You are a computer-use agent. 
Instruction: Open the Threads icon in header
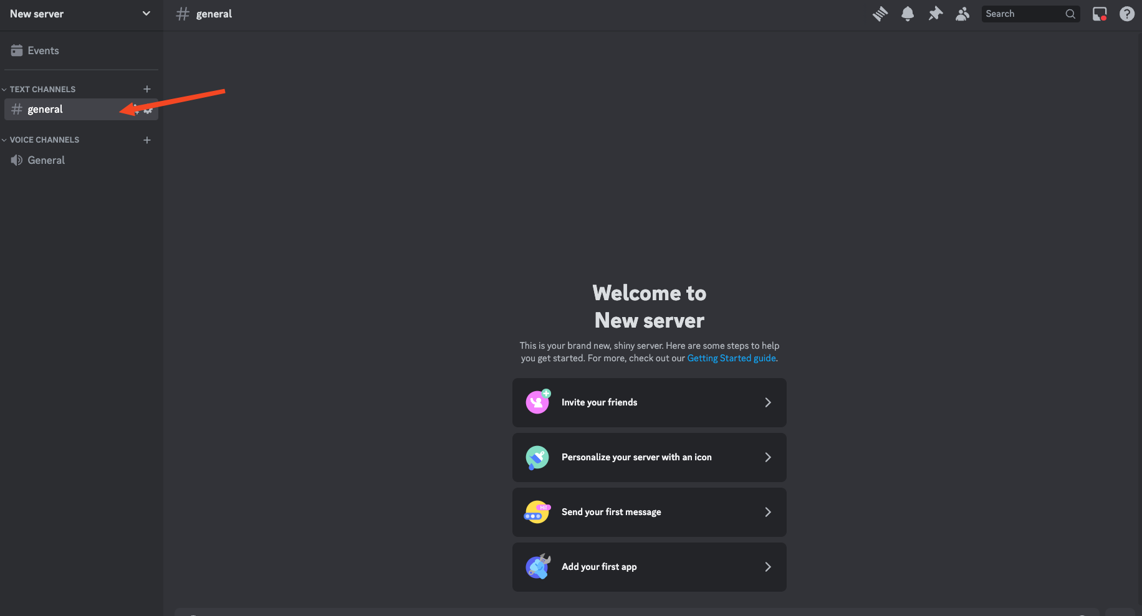click(880, 14)
